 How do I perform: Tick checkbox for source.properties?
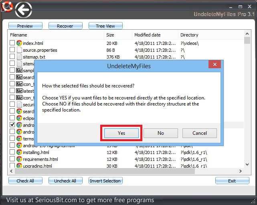pos(12,50)
